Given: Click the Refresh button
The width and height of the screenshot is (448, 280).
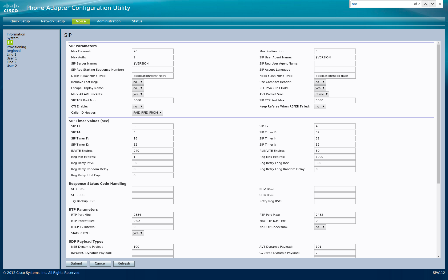Looking at the screenshot, I should 124,263.
